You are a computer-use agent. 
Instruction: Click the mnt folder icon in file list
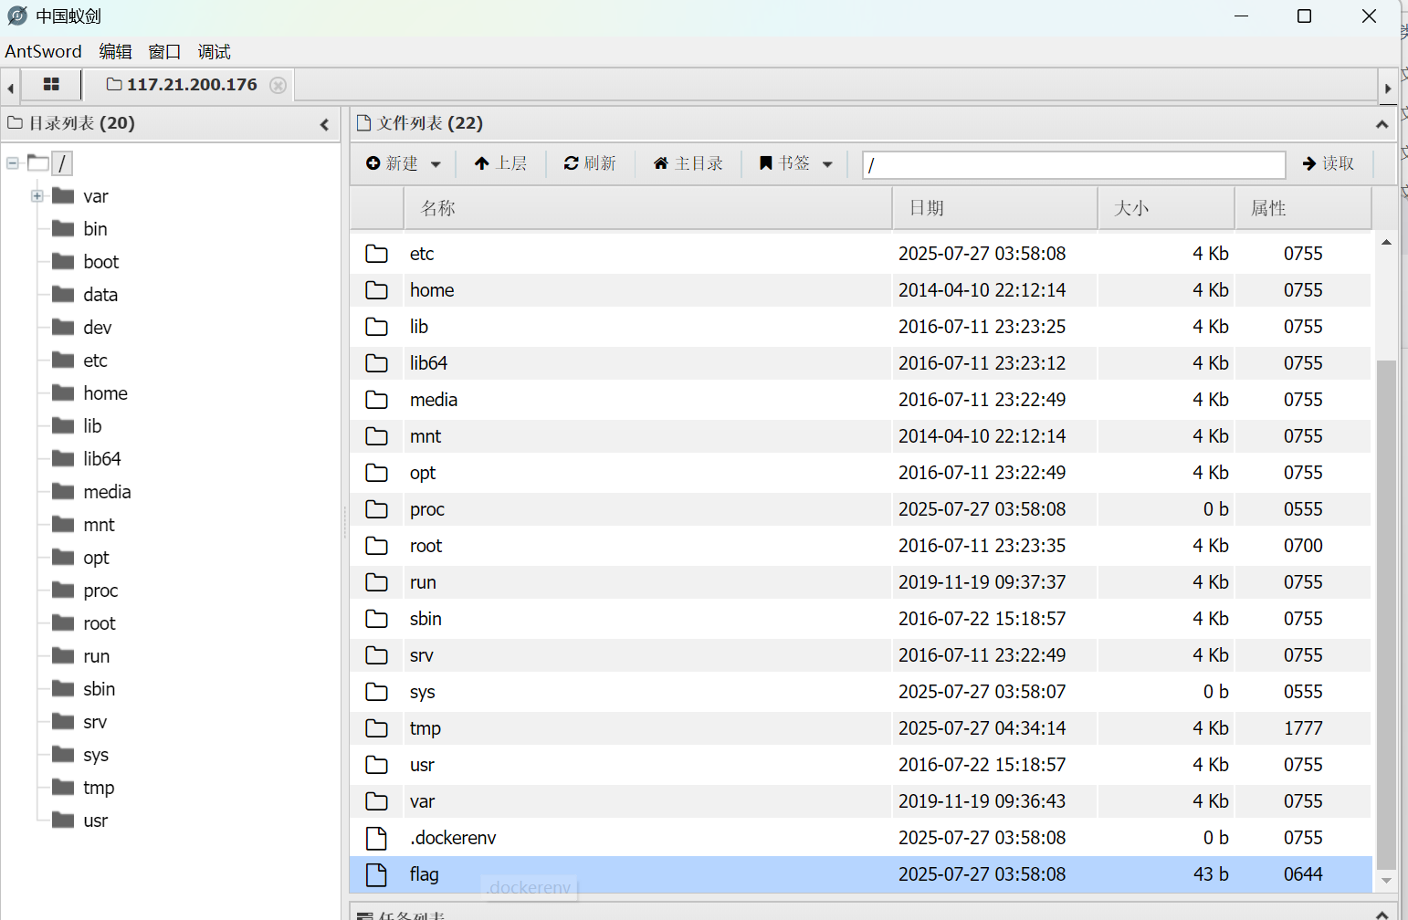pyautogui.click(x=376, y=436)
